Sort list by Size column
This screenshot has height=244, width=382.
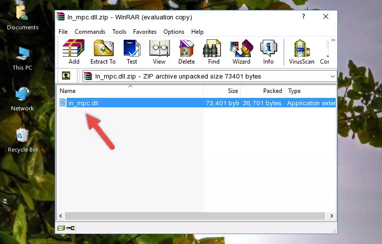(x=222, y=91)
